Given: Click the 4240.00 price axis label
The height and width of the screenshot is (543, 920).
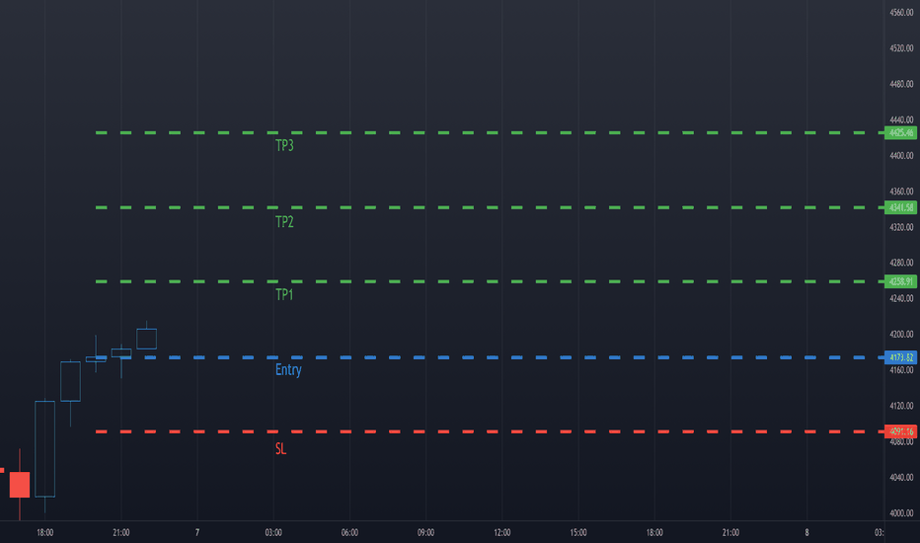Looking at the screenshot, I should click(x=901, y=298).
